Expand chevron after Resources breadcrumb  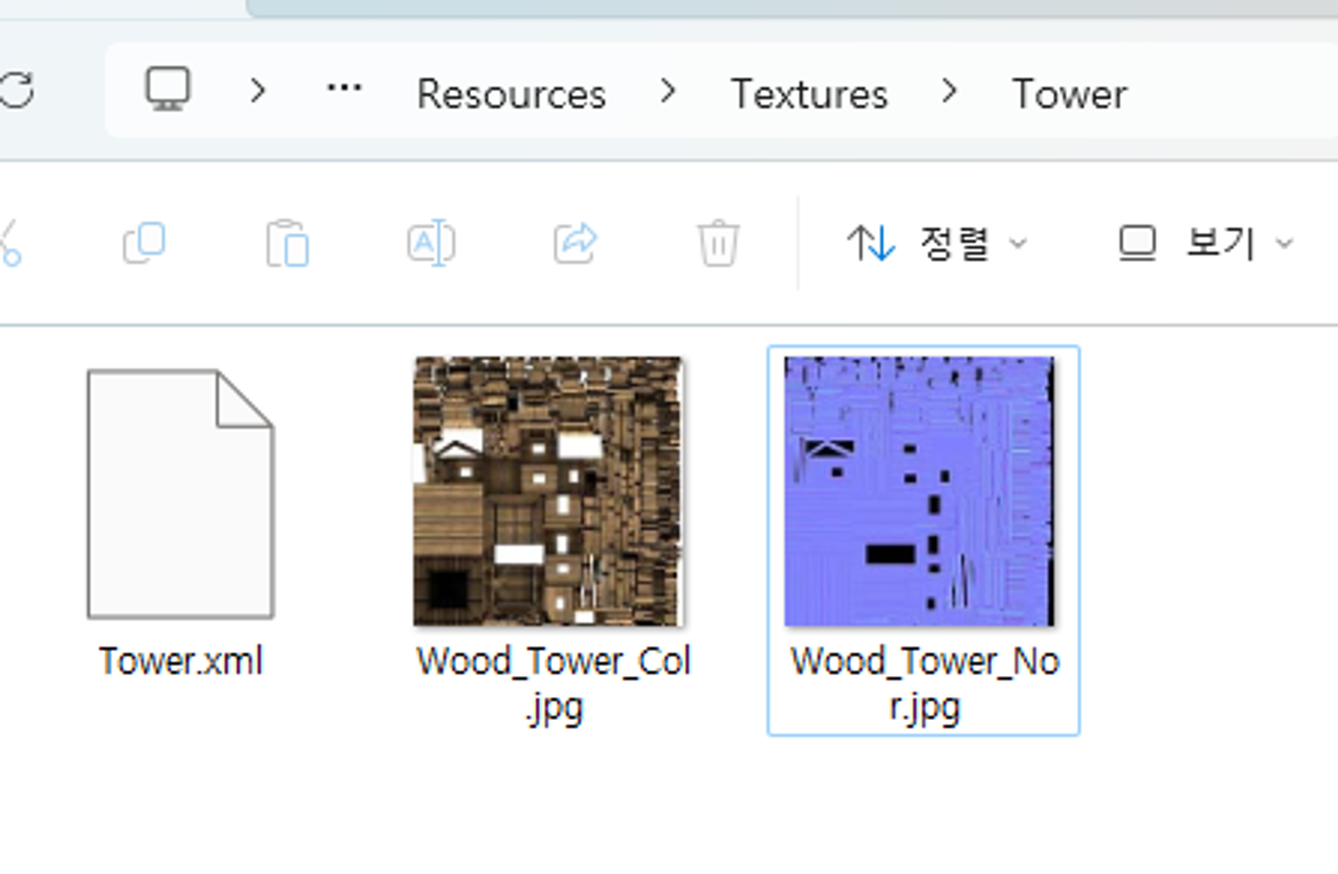pos(668,90)
